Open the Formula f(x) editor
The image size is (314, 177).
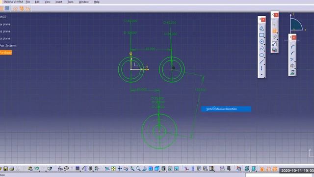click(x=60, y=169)
